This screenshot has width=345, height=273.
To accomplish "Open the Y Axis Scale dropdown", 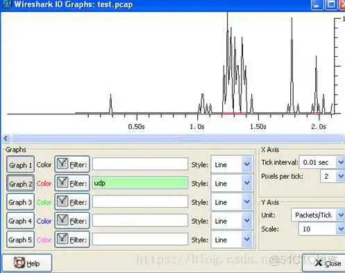I will (321, 229).
